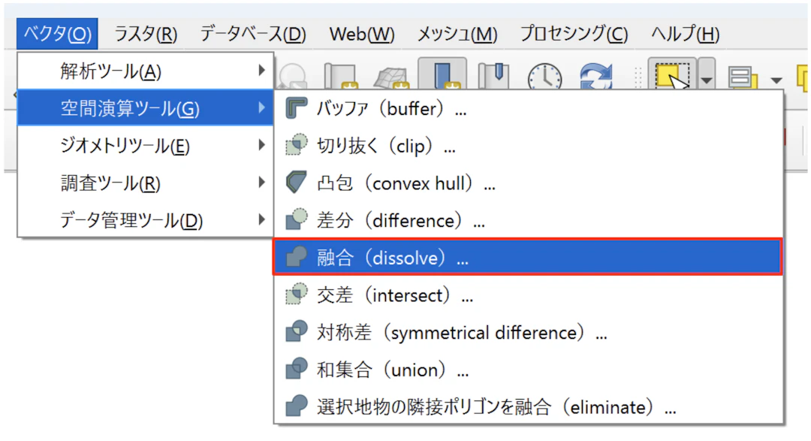Click the union tool icon
Screen dimensions: 811x441
coord(297,370)
